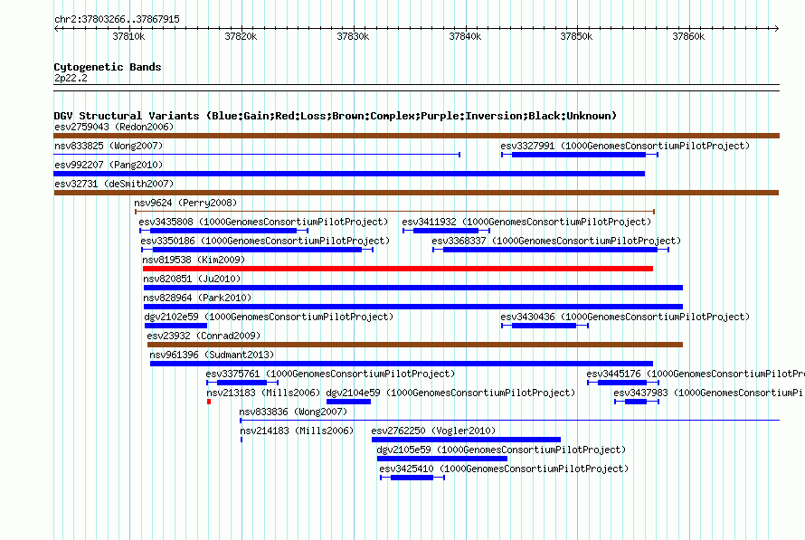Click the blue dgv2102e59 gain bar
805x540 pixels.
(x=175, y=326)
